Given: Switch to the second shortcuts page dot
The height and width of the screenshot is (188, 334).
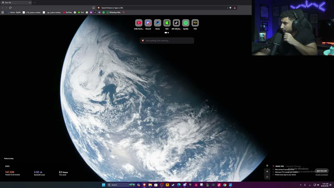Looking at the screenshot, I should tap(168, 33).
